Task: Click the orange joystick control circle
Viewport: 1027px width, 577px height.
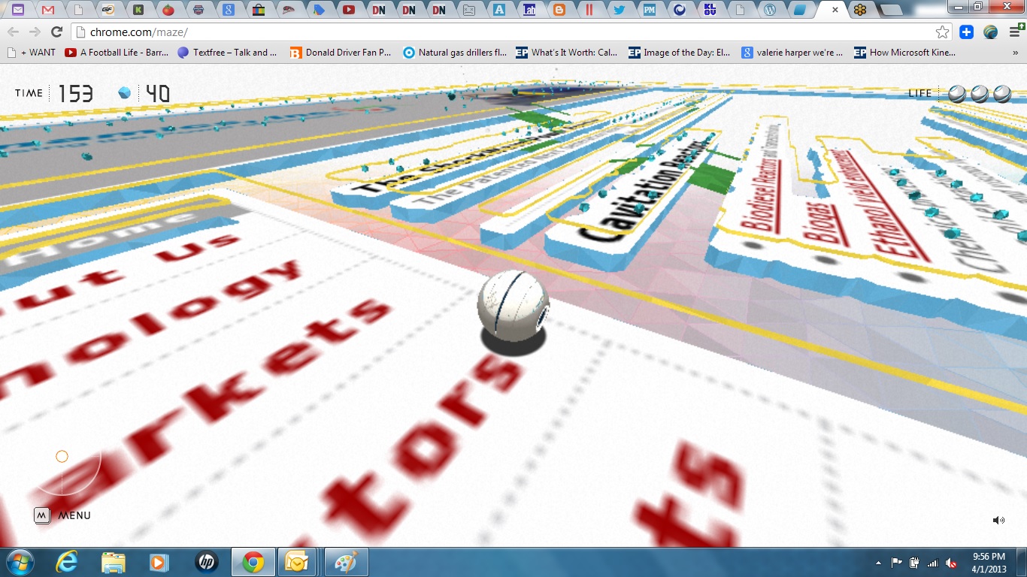Action: point(62,456)
